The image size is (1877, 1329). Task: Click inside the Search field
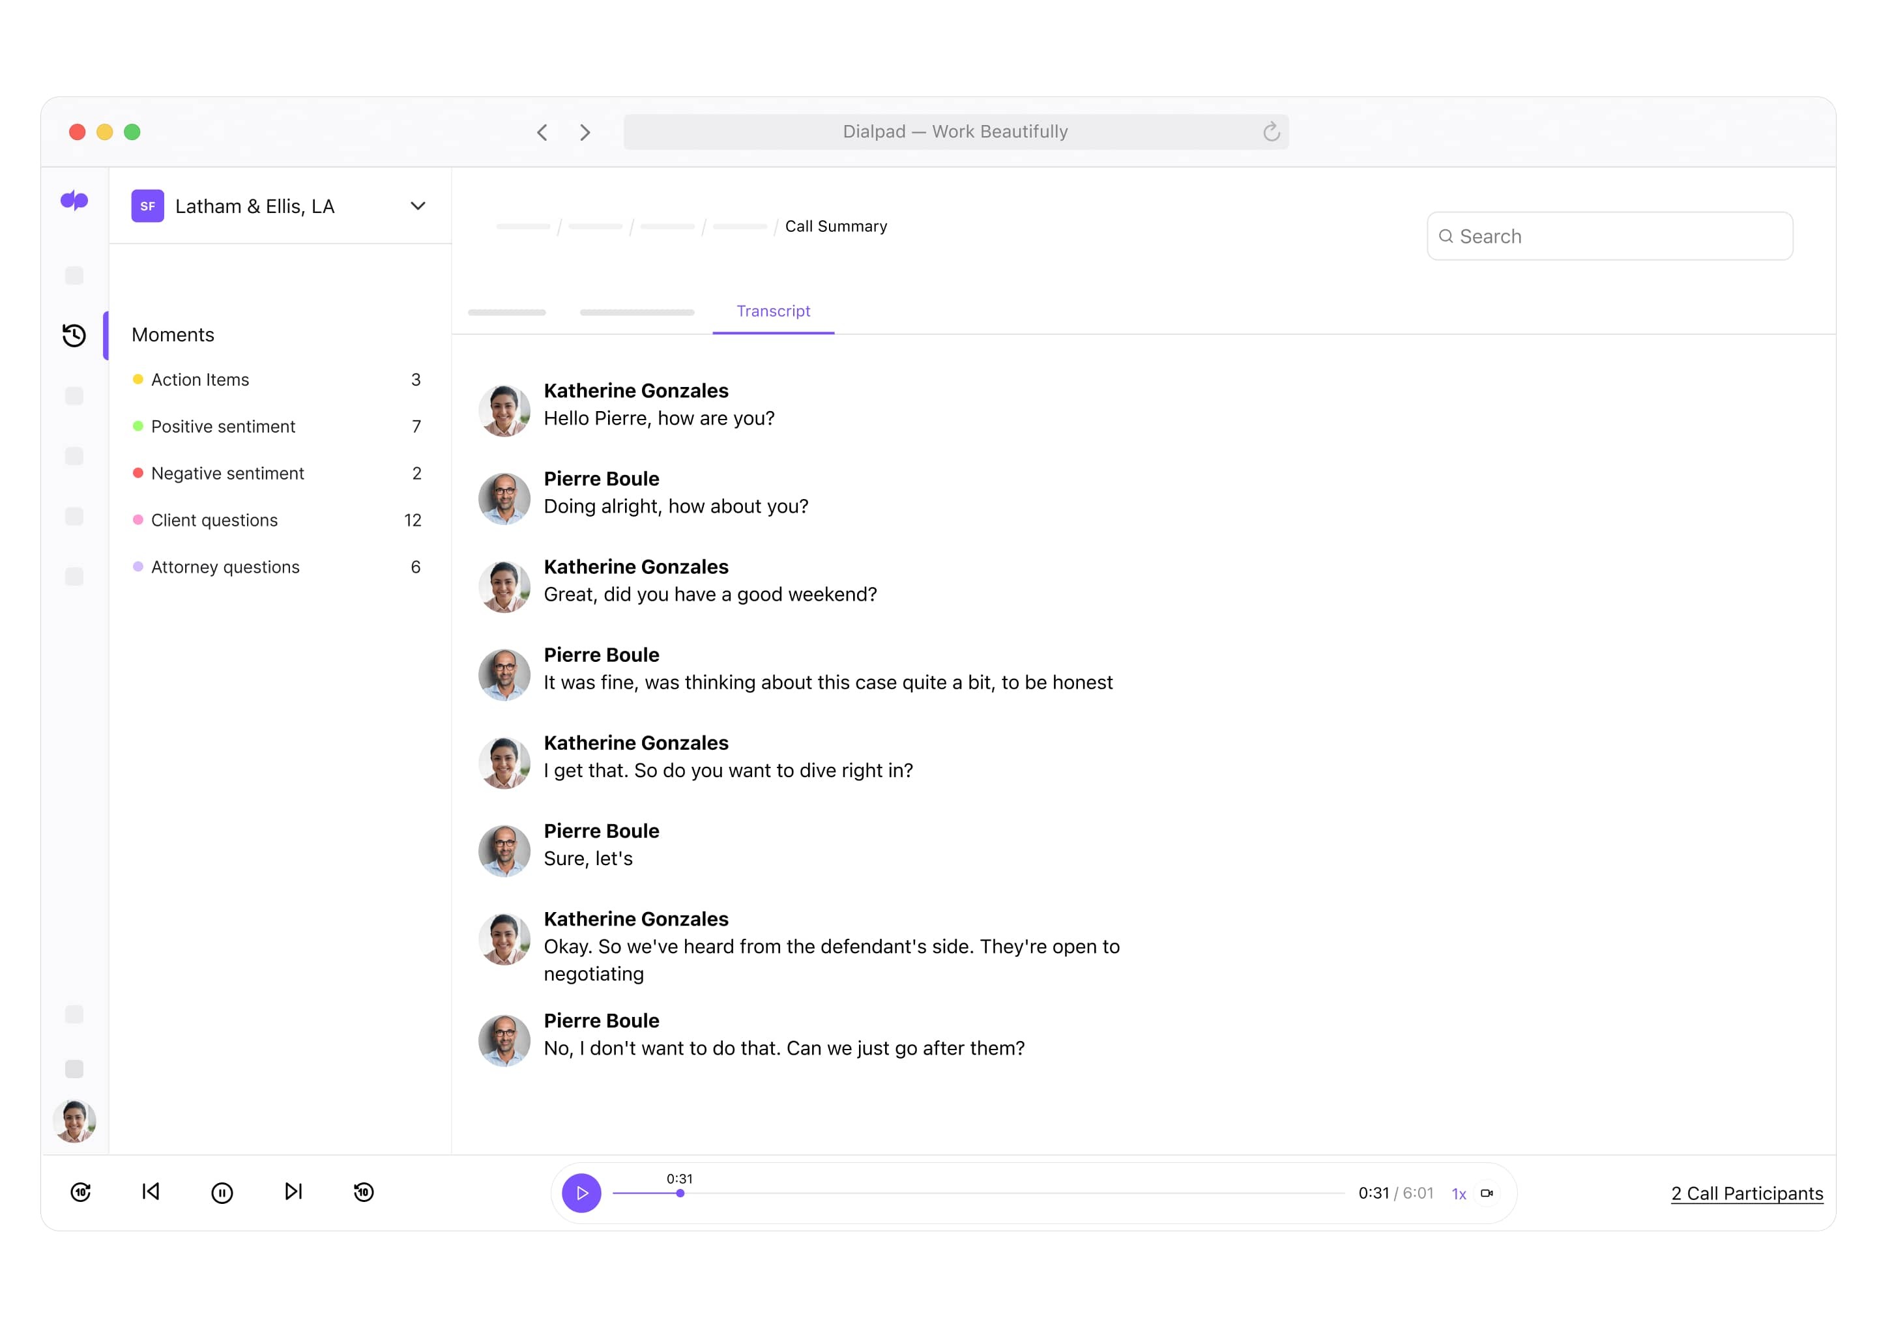click(1608, 236)
